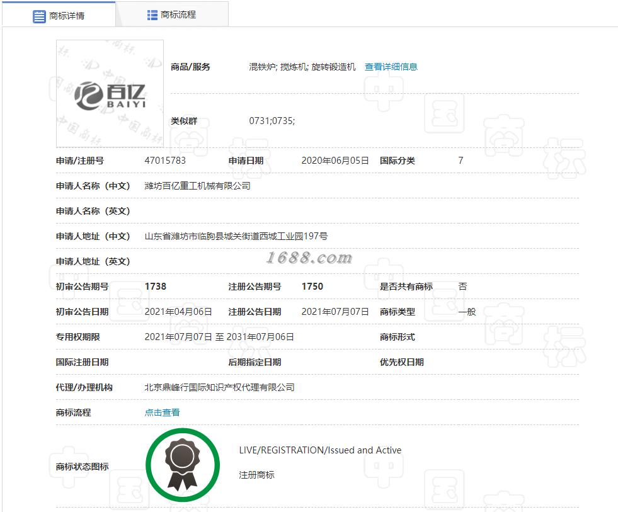Image resolution: width=618 pixels, height=512 pixels.
Task: Click the 点击查看 trademark process link
Action: [x=163, y=412]
